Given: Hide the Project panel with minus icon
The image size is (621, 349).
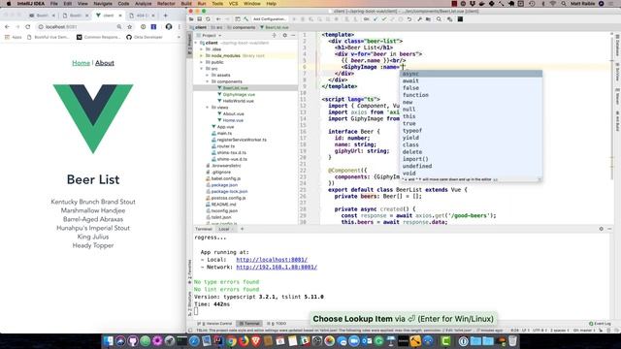Looking at the screenshot, I should pyautogui.click(x=293, y=35).
